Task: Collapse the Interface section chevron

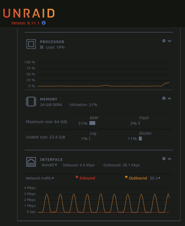Action: 169,159
